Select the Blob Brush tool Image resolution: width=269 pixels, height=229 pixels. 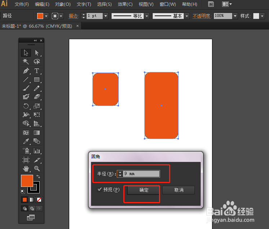(26, 97)
